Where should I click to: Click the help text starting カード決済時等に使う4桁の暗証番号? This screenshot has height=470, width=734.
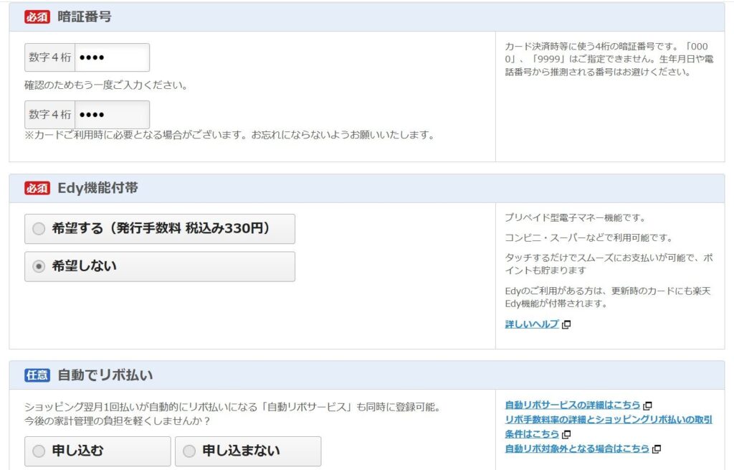click(x=609, y=59)
